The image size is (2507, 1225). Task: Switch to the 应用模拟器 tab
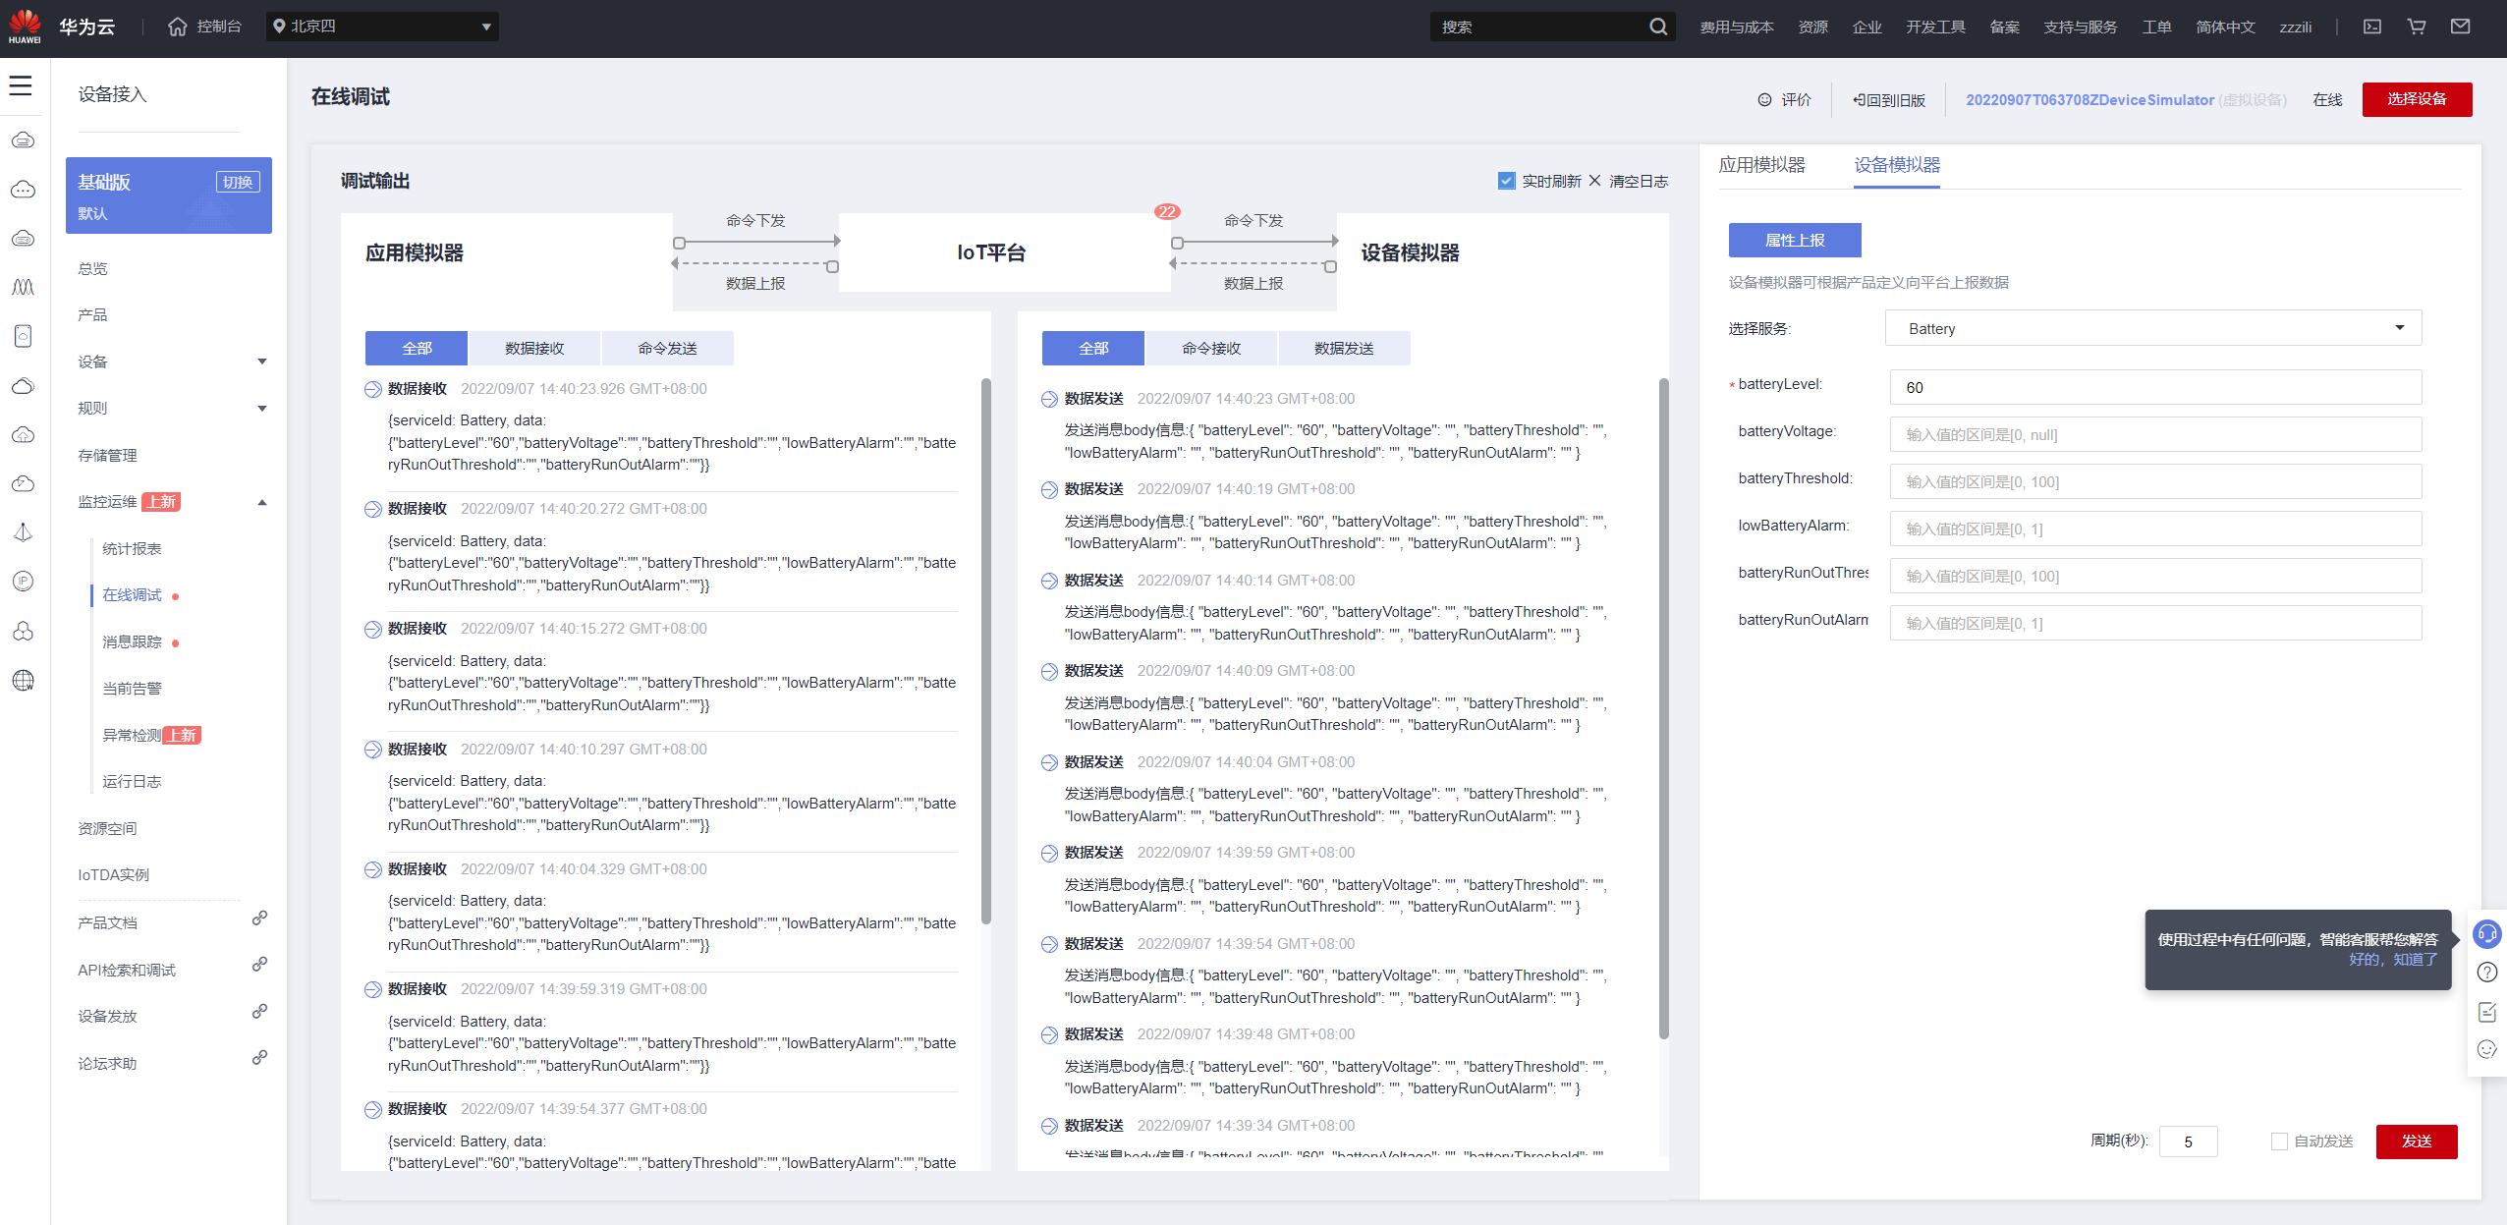tap(1761, 165)
